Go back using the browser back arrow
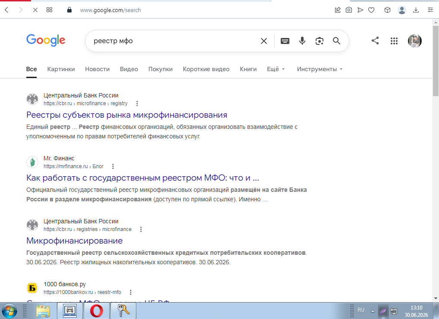 click(x=7, y=10)
